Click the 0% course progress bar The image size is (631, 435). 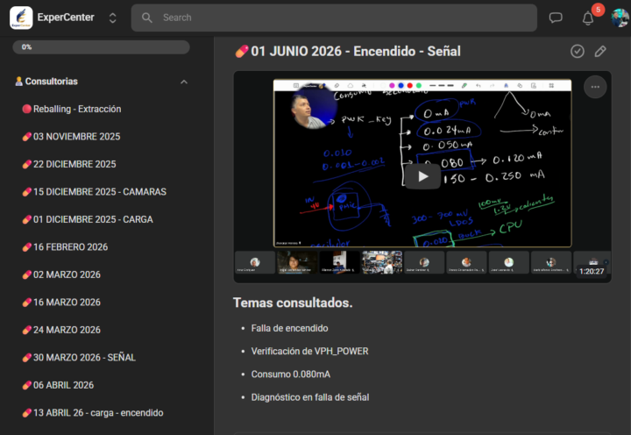(x=101, y=47)
